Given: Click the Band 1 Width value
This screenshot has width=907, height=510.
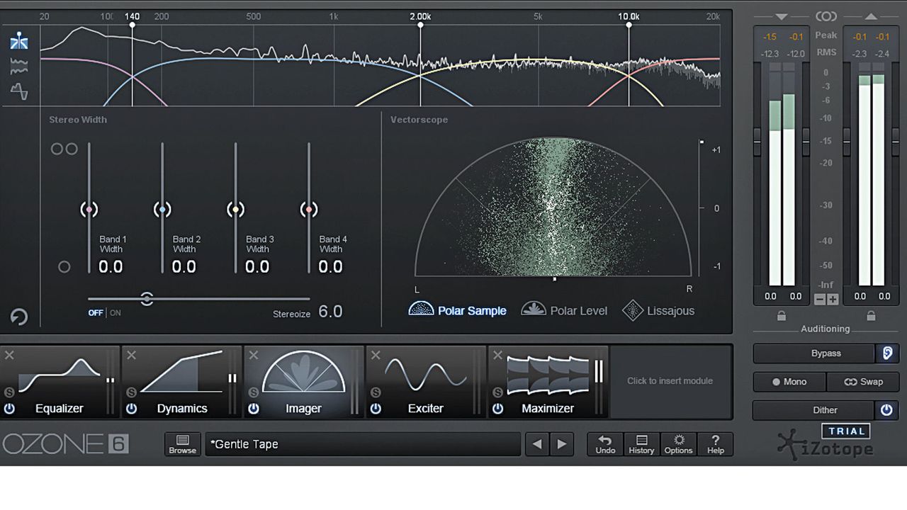Looking at the screenshot, I should tap(111, 267).
